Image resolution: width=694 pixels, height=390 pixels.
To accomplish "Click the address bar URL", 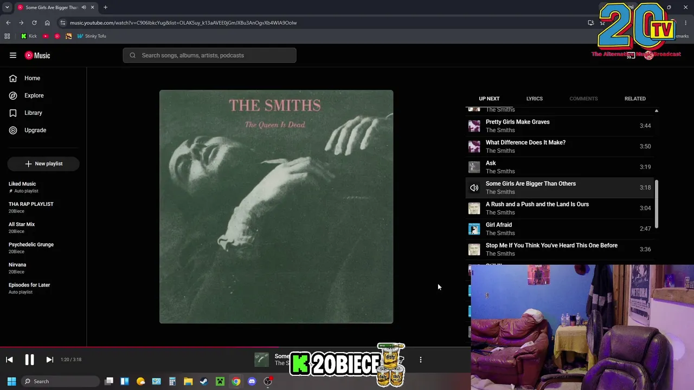I will (x=183, y=23).
